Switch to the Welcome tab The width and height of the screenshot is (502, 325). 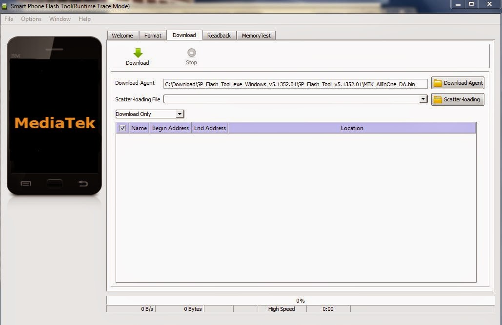122,36
